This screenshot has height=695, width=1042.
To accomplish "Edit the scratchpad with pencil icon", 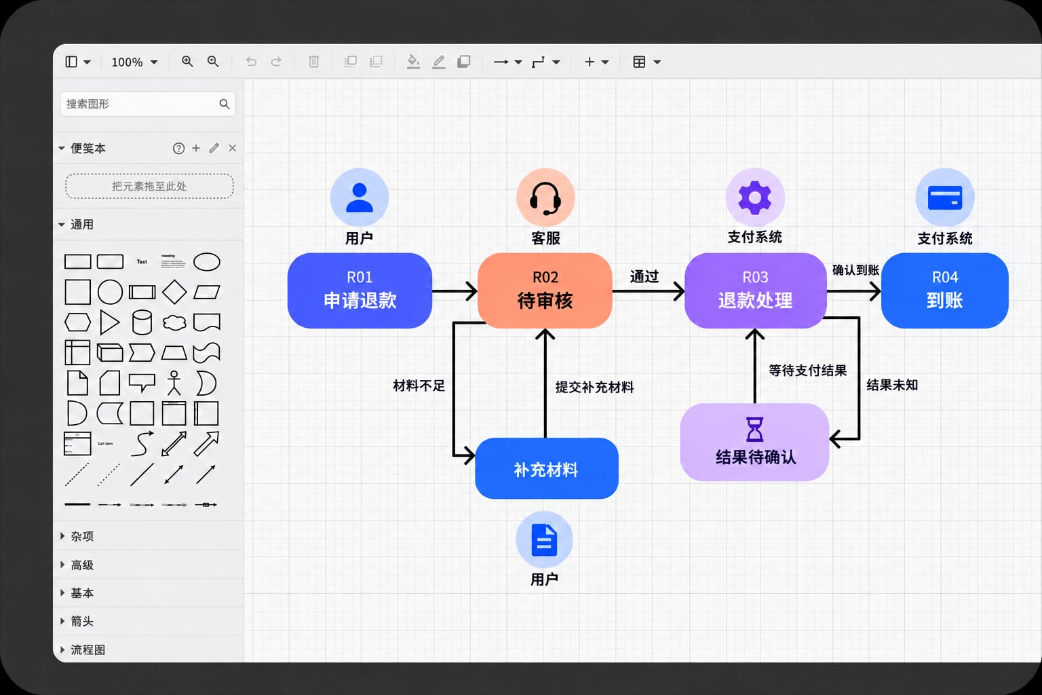I will coord(214,148).
